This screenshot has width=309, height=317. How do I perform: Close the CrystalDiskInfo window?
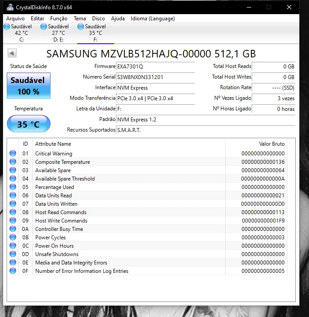click(289, 7)
